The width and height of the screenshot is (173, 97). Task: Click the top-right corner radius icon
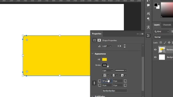[125, 81]
